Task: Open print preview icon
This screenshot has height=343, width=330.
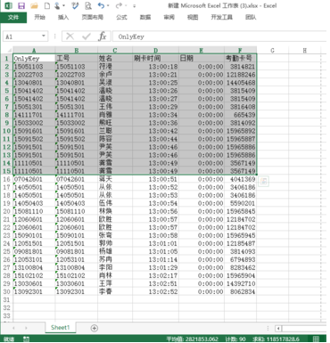Action: pos(88,5)
